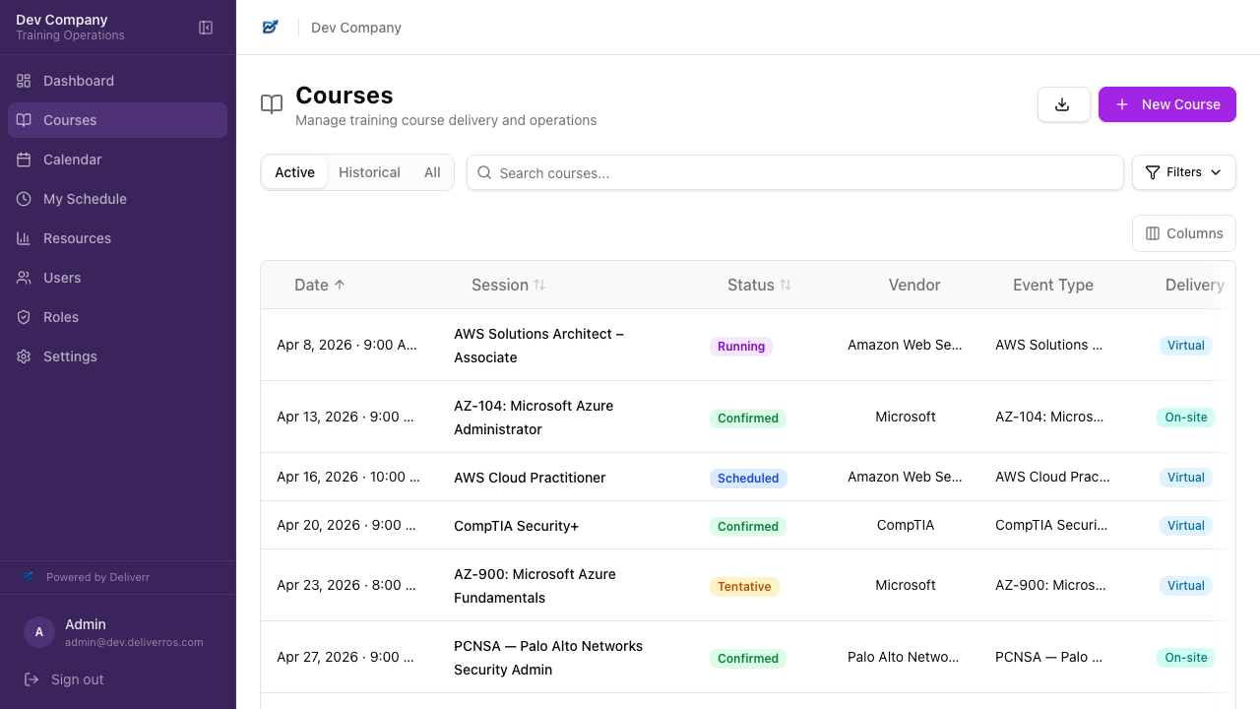The height and width of the screenshot is (709, 1260).
Task: Switch to the Historical tab
Action: pos(369,172)
